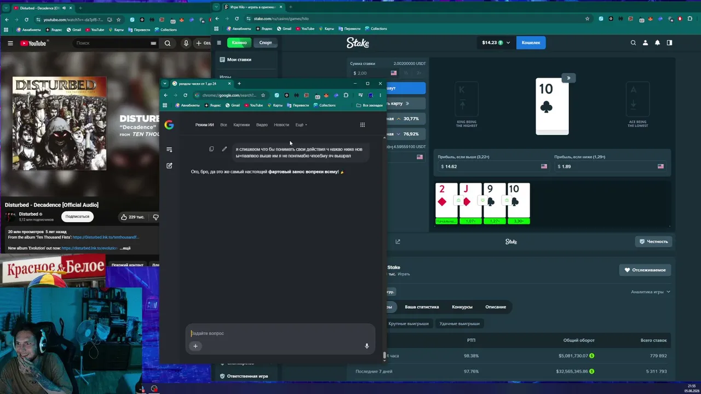Start a new AI mode chat
This screenshot has width=701, height=394.
coord(169,165)
